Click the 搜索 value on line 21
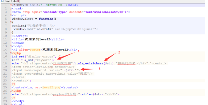Image resolution: width=208 pixels, height=105 pixels. click(x=83, y=74)
